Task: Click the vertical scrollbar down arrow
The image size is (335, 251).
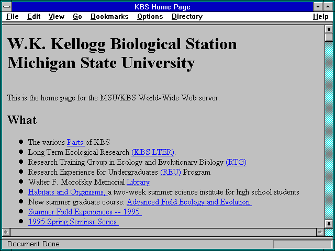Action: [x=329, y=224]
